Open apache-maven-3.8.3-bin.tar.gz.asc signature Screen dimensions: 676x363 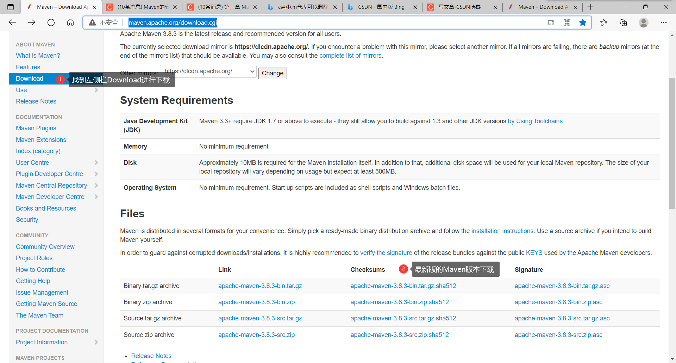pos(562,286)
